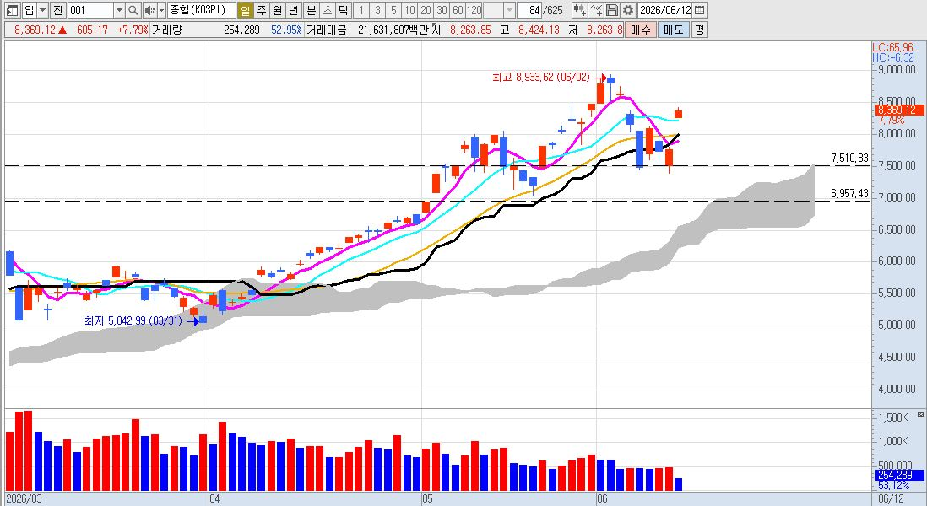Open the calendar date picker icon
Viewport: 927px width, 506px height.
pos(699,10)
